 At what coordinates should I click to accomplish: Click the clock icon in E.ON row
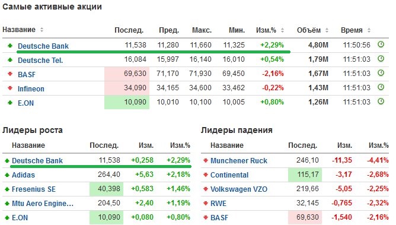[x=381, y=102]
